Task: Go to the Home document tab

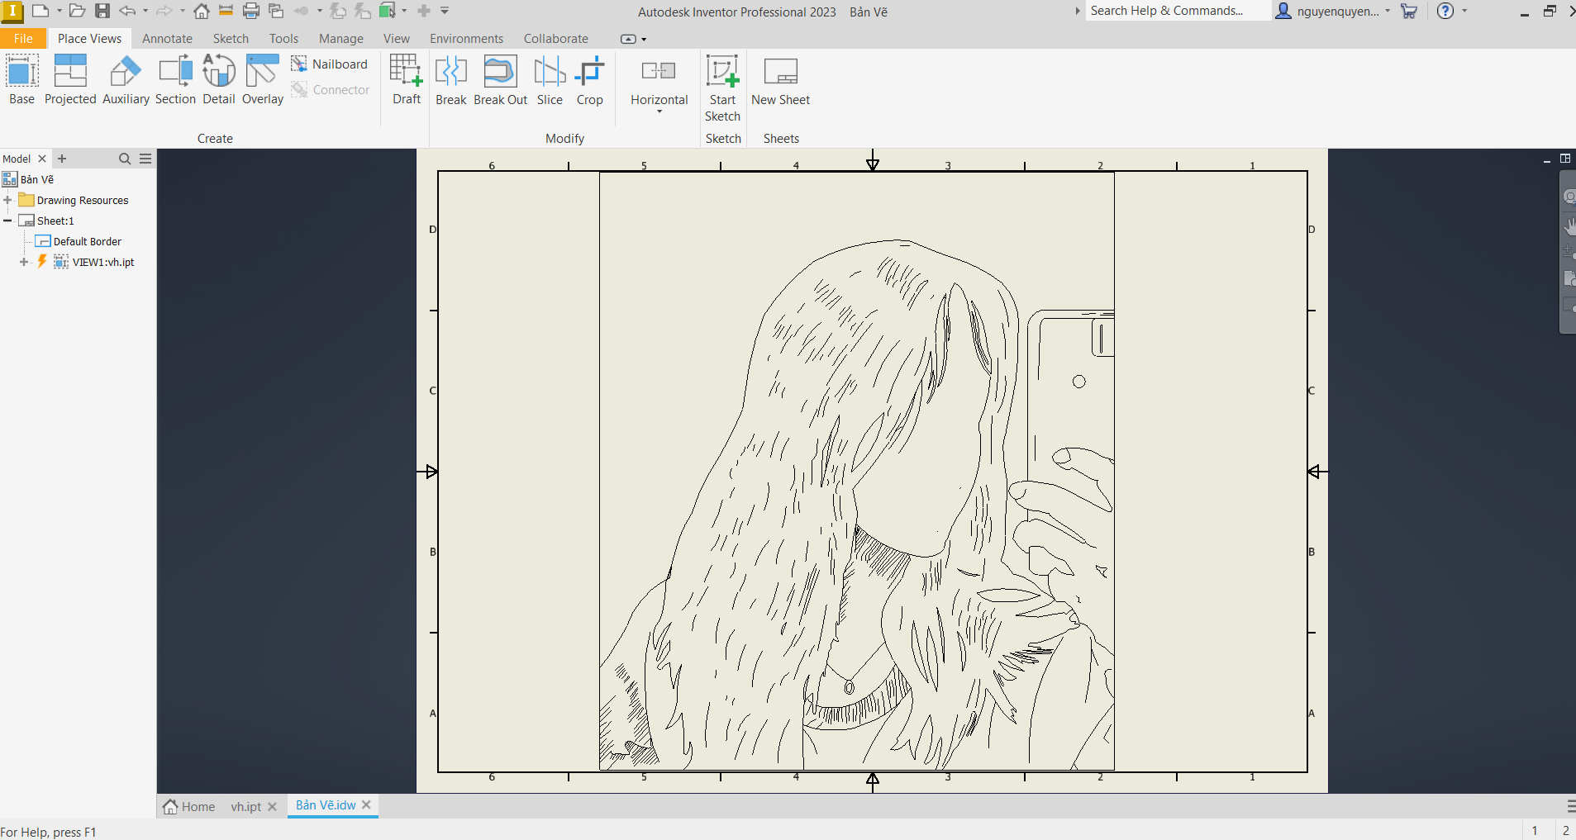Action: (189, 806)
